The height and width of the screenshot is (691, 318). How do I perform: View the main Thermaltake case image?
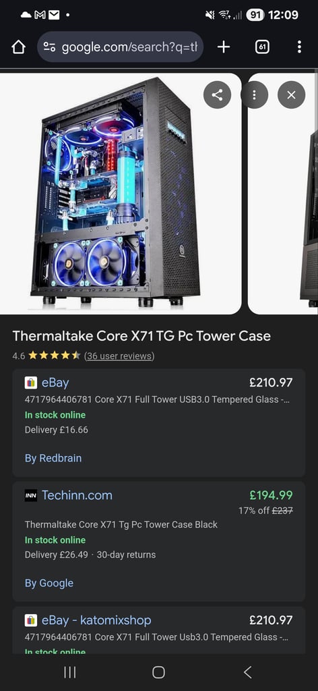[121, 194]
